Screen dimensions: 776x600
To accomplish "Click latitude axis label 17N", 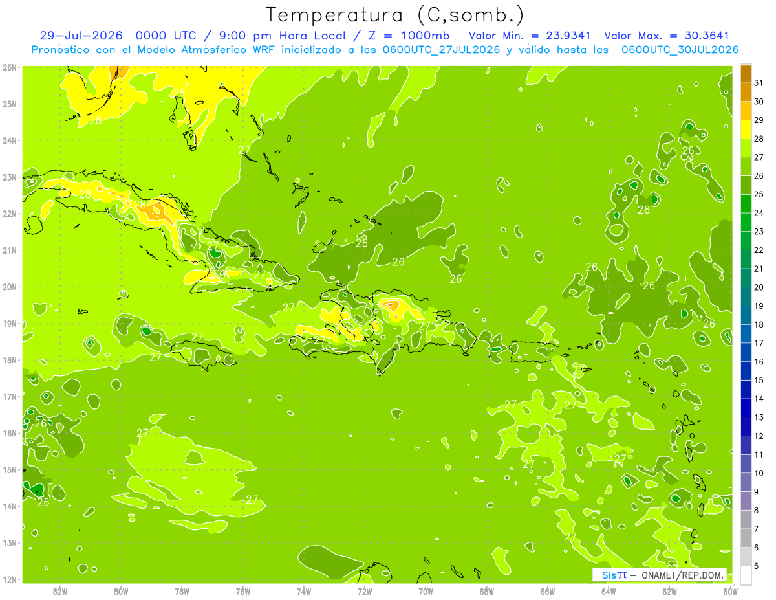I will tap(9, 396).
